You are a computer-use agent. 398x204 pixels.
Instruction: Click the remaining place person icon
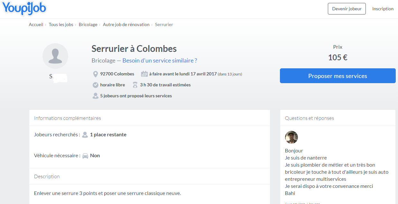85,135
